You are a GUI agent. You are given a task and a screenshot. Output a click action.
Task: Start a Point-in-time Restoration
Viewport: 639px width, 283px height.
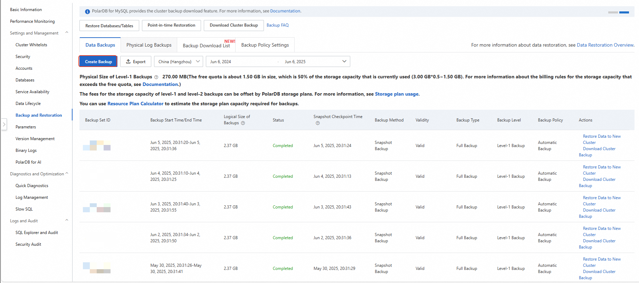point(171,25)
